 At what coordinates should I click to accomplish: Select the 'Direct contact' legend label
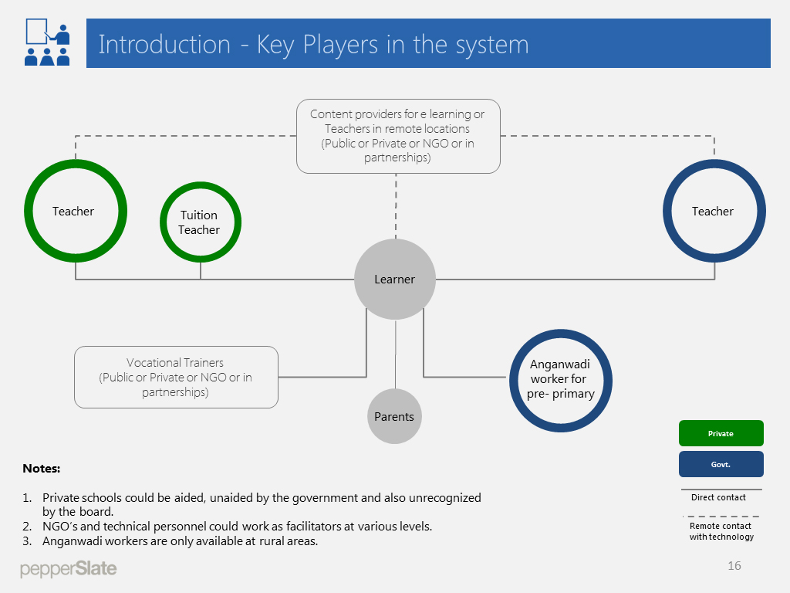click(718, 497)
